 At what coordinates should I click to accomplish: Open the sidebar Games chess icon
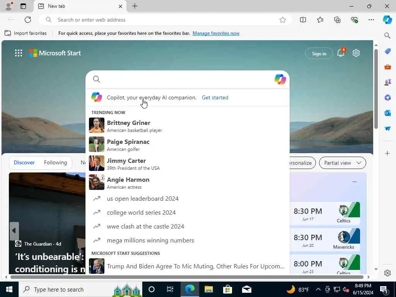click(387, 82)
